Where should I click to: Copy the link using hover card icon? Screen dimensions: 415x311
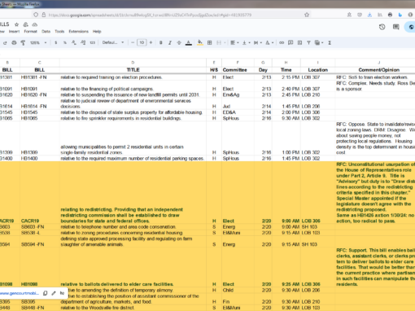[46, 293]
